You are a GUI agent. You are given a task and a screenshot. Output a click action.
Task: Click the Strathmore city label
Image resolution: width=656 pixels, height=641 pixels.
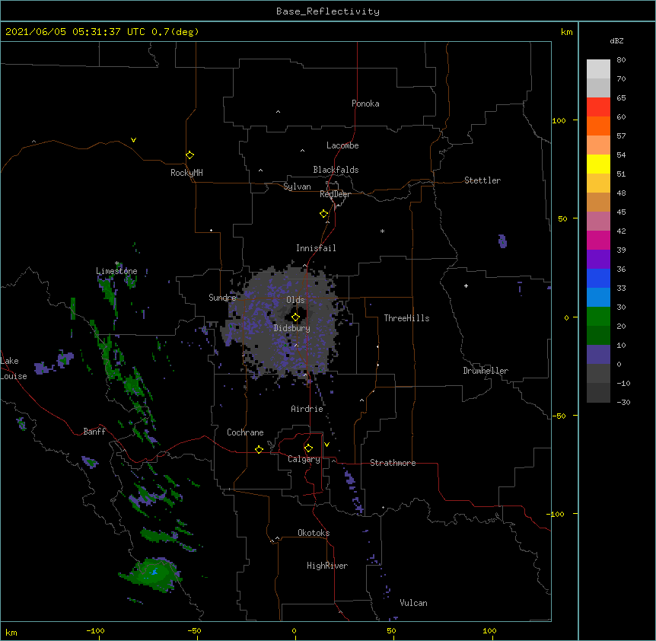coord(393,463)
